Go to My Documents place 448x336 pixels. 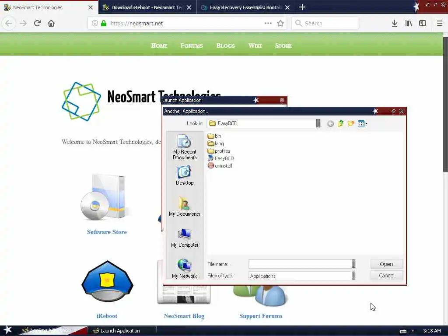(185, 206)
